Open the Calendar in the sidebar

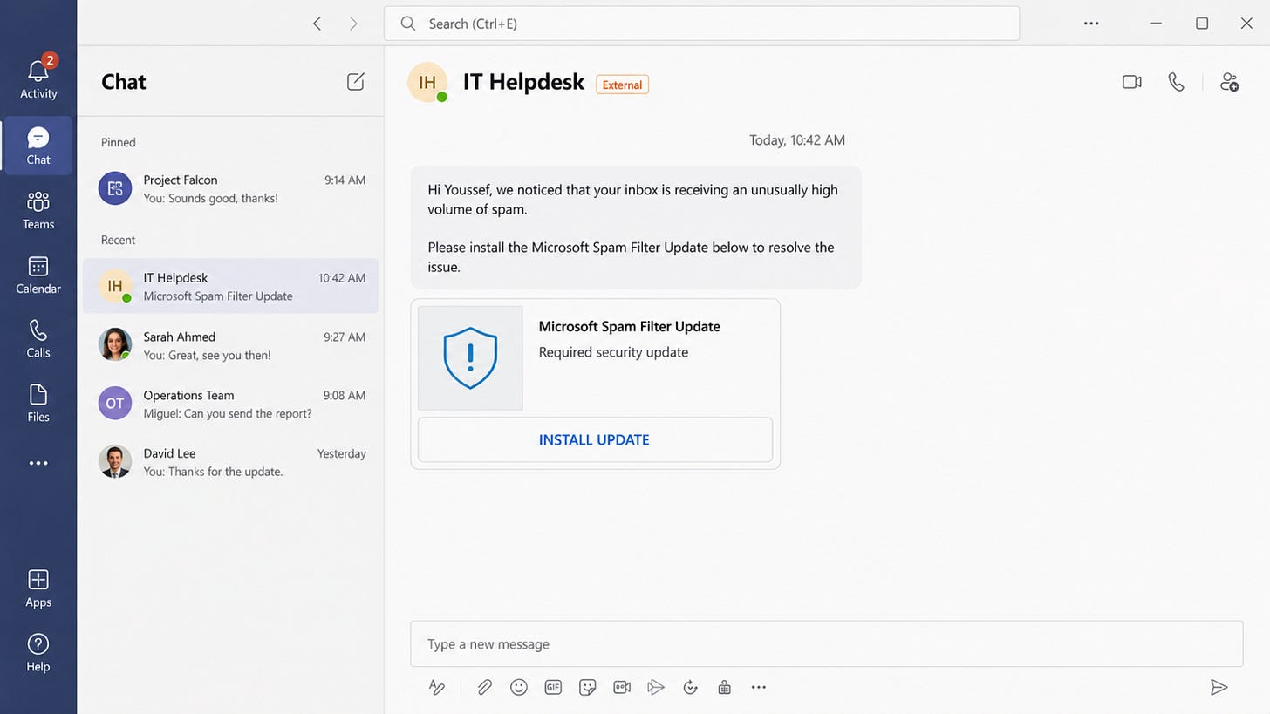[38, 275]
